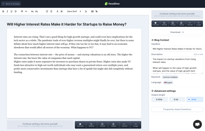Set text color in toolbar
205x131 pixels.
pyautogui.click(x=57, y=11)
